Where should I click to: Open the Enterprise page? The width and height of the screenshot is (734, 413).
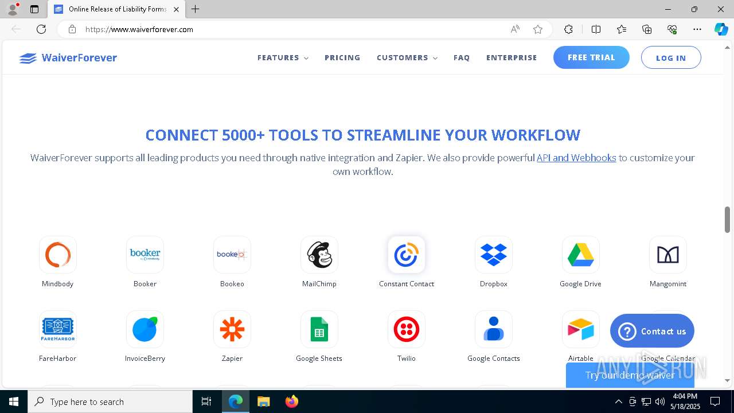(x=512, y=58)
